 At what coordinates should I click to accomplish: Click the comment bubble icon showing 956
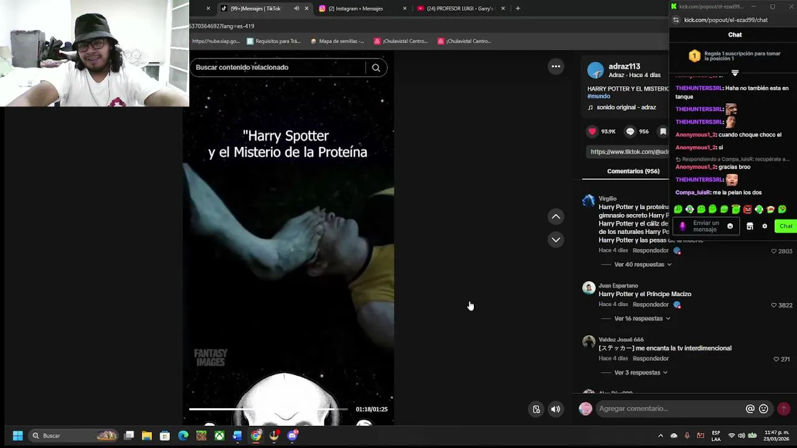coord(630,131)
